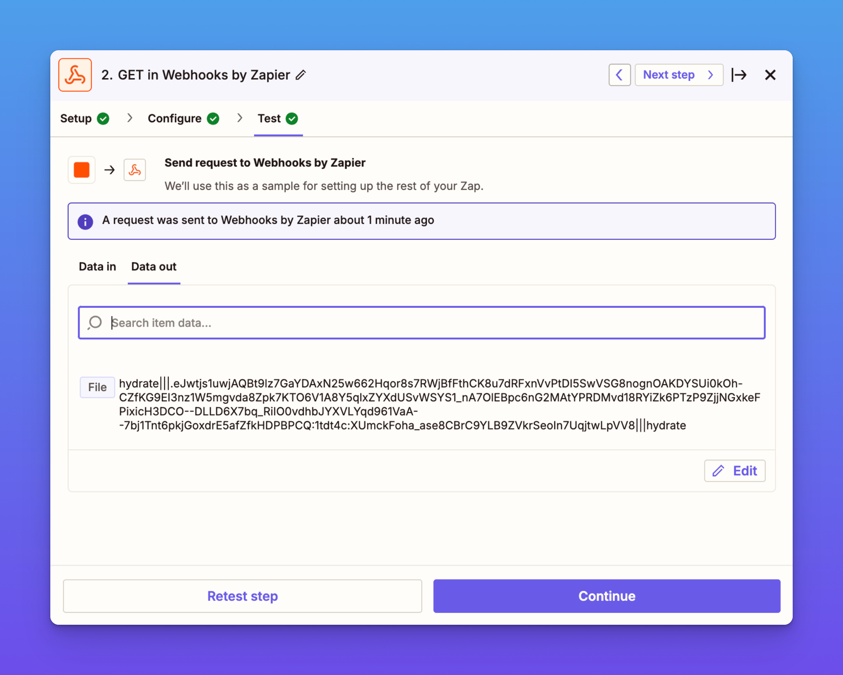Click the 'Send request to Webhooks by Zapier' heading
Image resolution: width=843 pixels, height=675 pixels.
click(x=265, y=162)
